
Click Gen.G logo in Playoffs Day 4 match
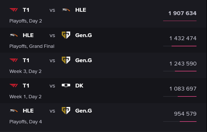tap(66, 111)
